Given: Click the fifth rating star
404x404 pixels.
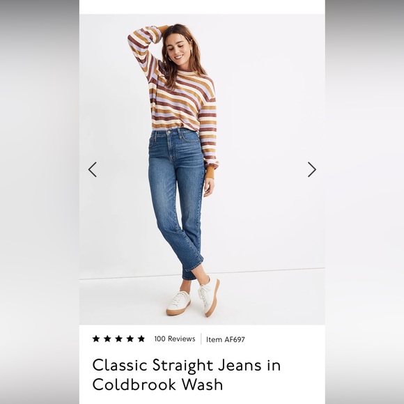Looking at the screenshot, I should (x=141, y=339).
